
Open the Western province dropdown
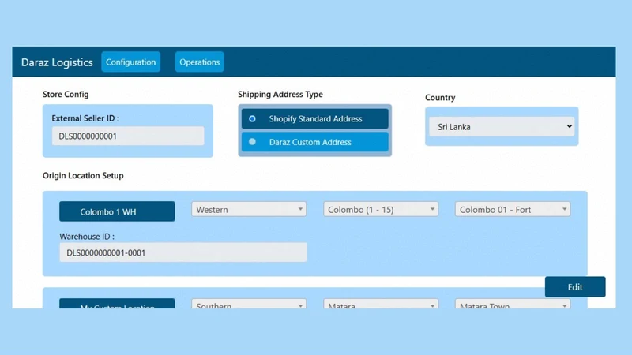pos(249,209)
